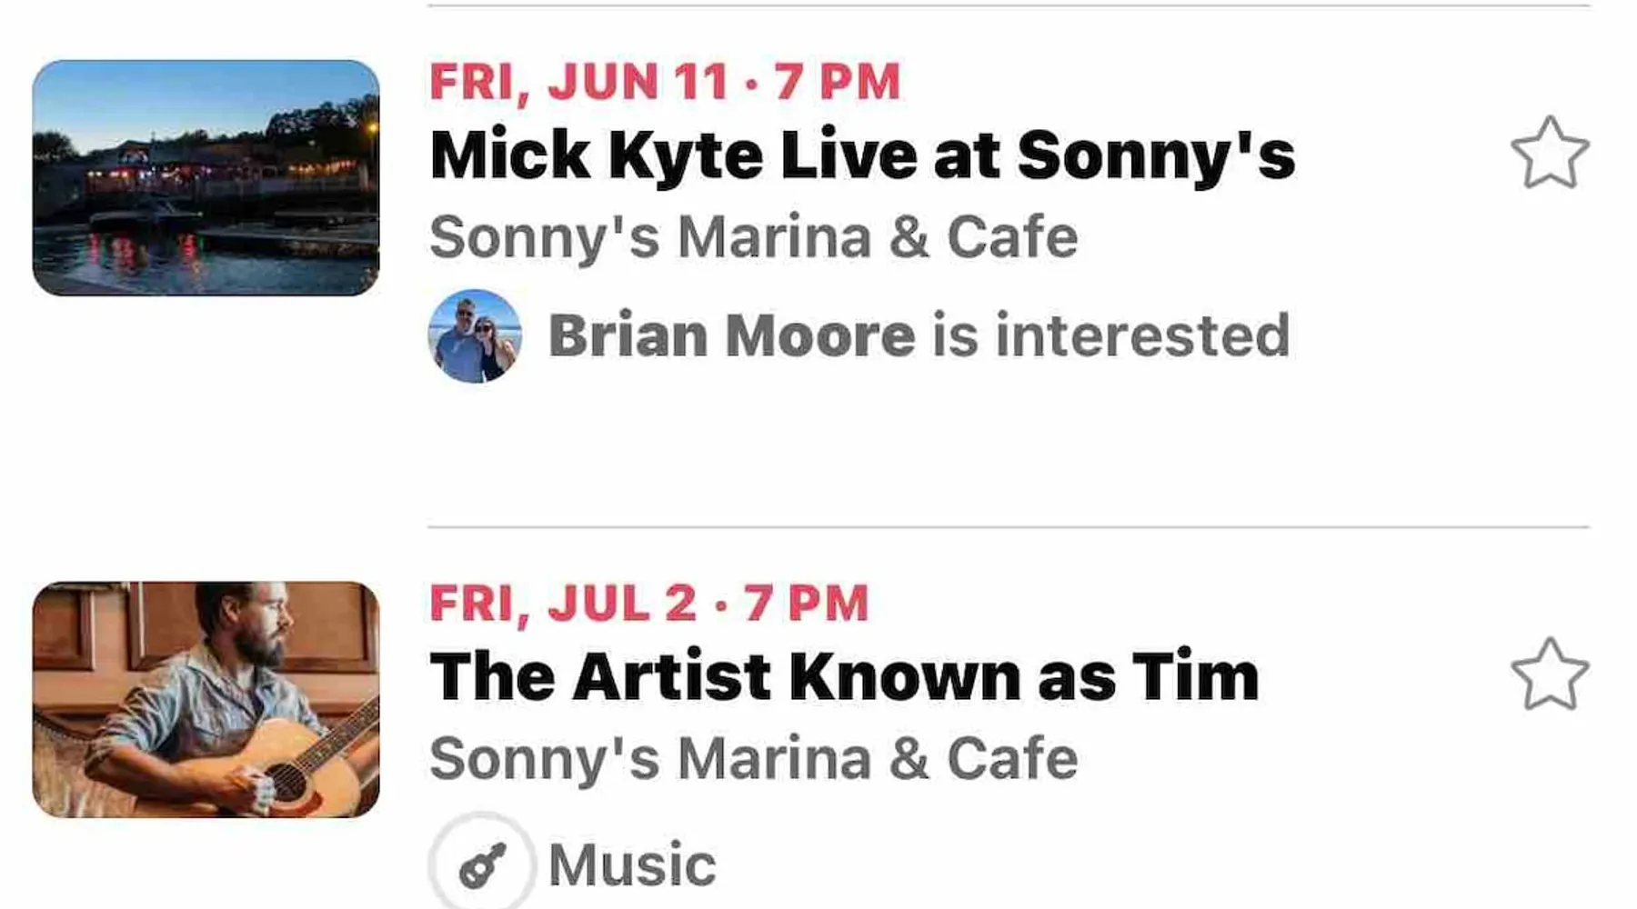Star The Artist Known as Tim event

1550,674
